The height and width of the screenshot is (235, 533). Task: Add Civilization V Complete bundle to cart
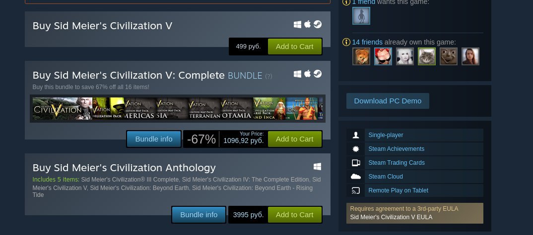click(295, 139)
